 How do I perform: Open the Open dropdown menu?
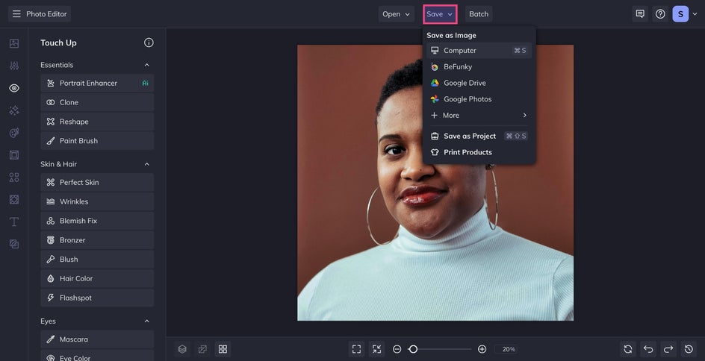click(x=396, y=14)
